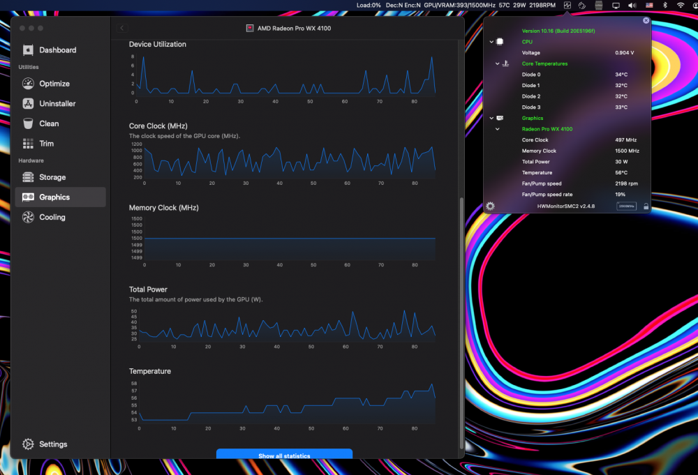Switch to the Uninstaller section
The image size is (698, 475).
61,104
